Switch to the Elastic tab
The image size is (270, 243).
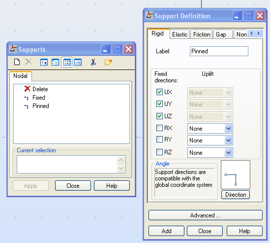[x=180, y=35]
